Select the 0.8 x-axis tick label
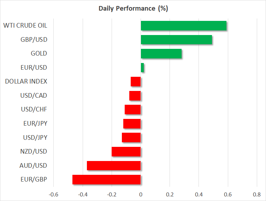Image resolution: width=266 pixels, height=201 pixels. coord(256,194)
